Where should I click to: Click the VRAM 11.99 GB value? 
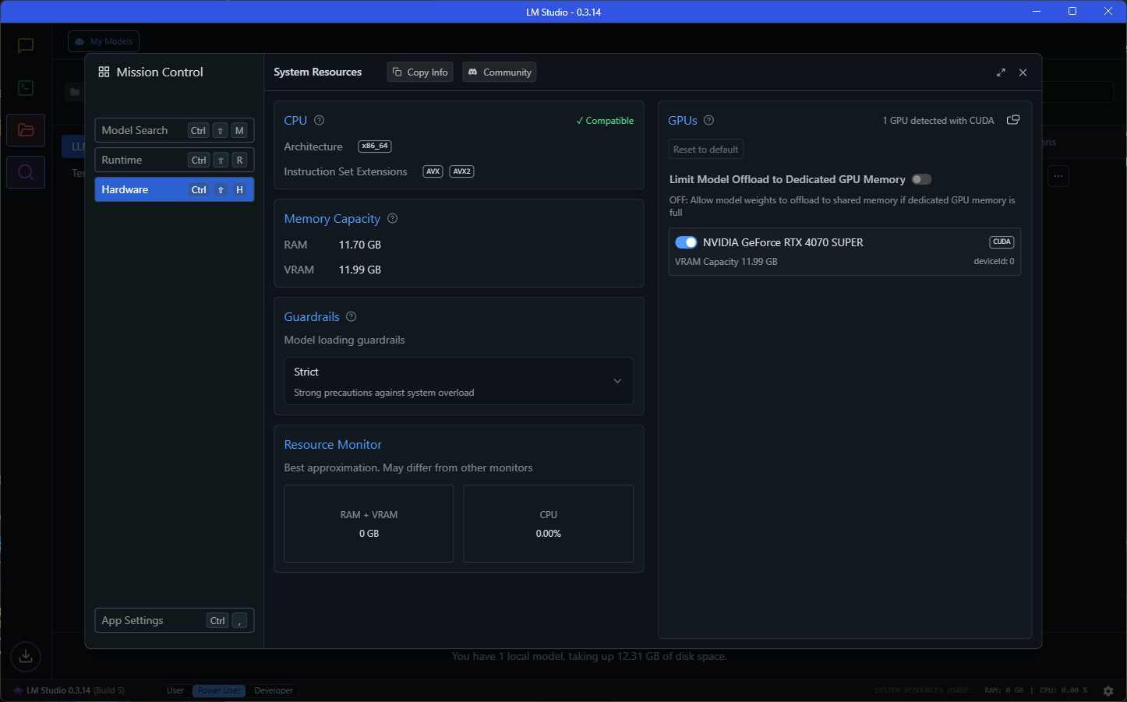[x=359, y=270]
